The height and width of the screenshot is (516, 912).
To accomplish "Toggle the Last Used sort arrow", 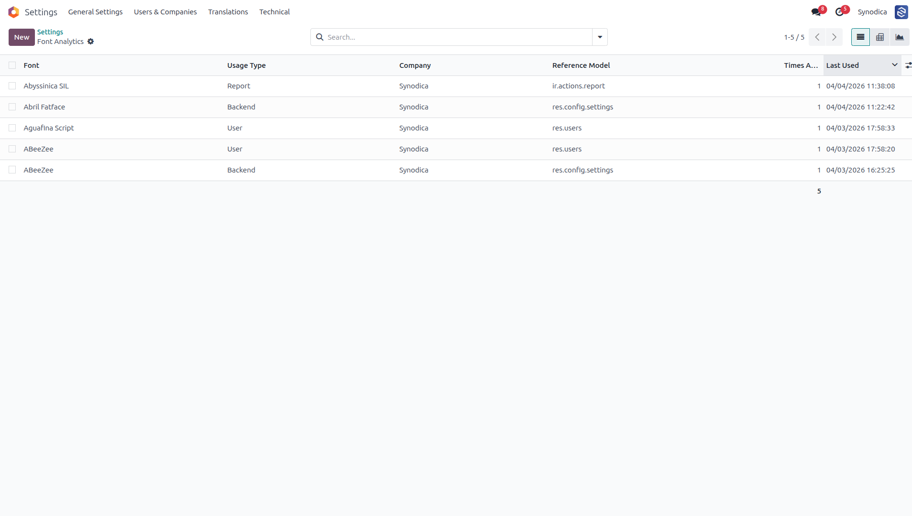I will (x=894, y=65).
